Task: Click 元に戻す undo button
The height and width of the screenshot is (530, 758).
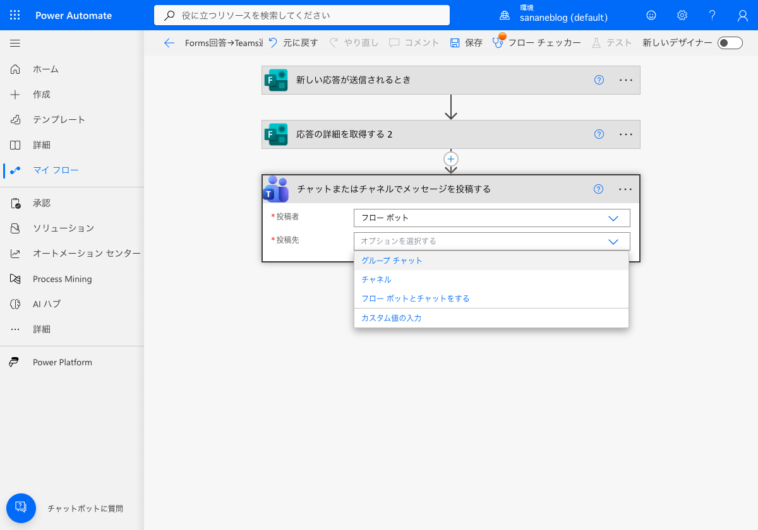Action: click(293, 43)
